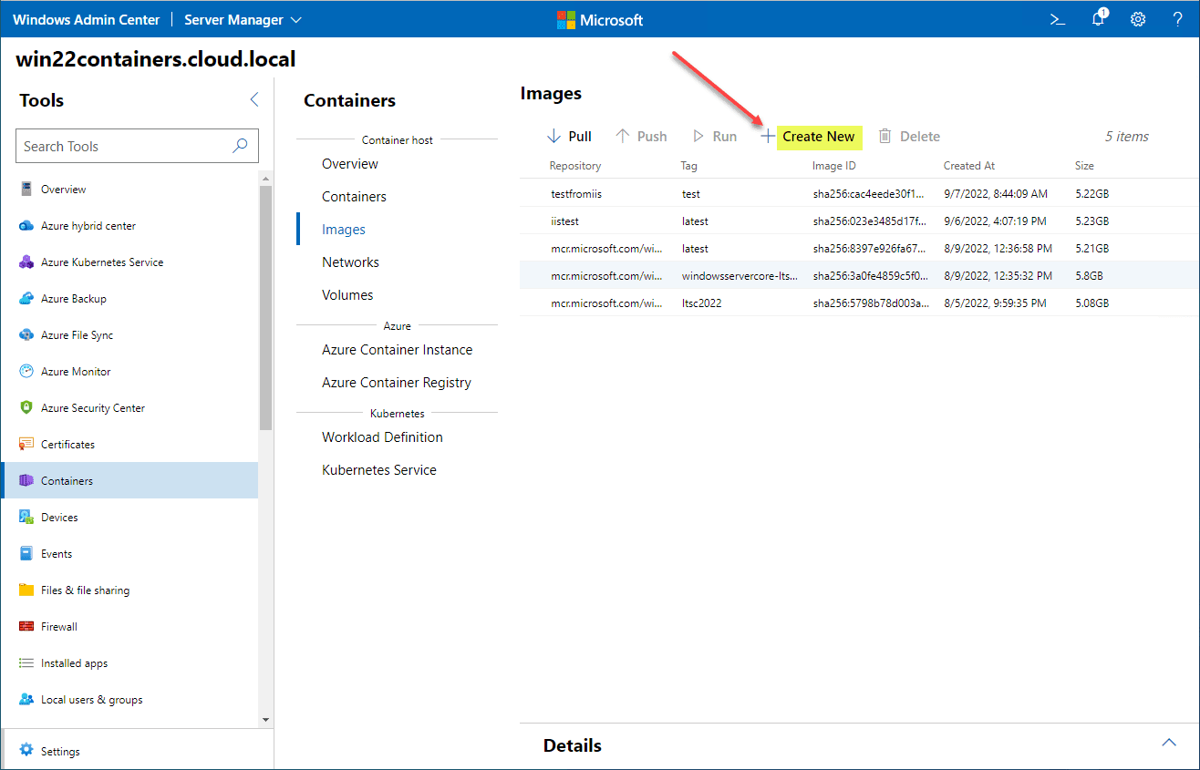Type in the Search Tools field
This screenshot has width=1200, height=770.
click(x=123, y=146)
